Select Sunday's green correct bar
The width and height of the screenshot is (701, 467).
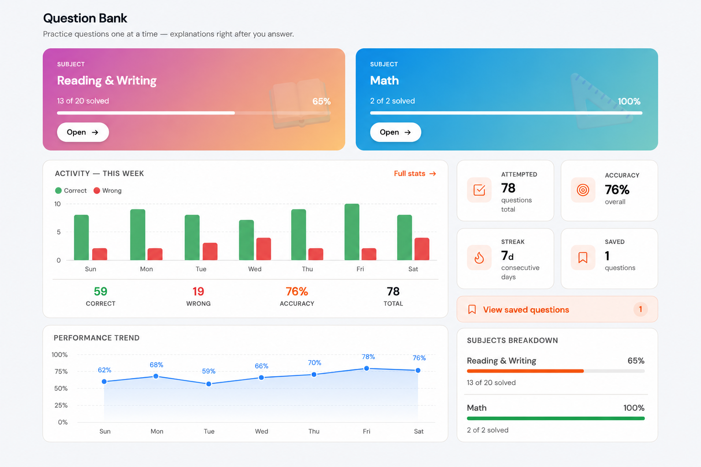tap(81, 238)
